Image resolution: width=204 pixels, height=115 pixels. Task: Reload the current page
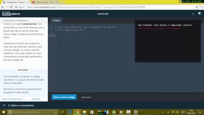coord(11,7)
